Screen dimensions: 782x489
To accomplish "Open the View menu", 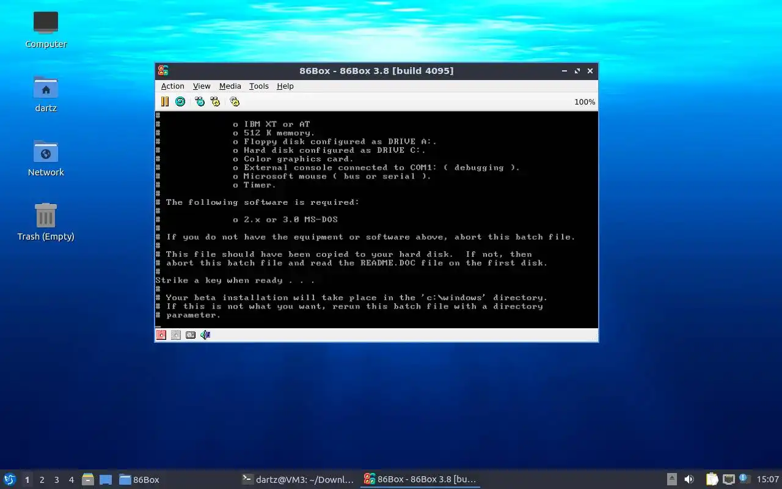I will pos(202,86).
